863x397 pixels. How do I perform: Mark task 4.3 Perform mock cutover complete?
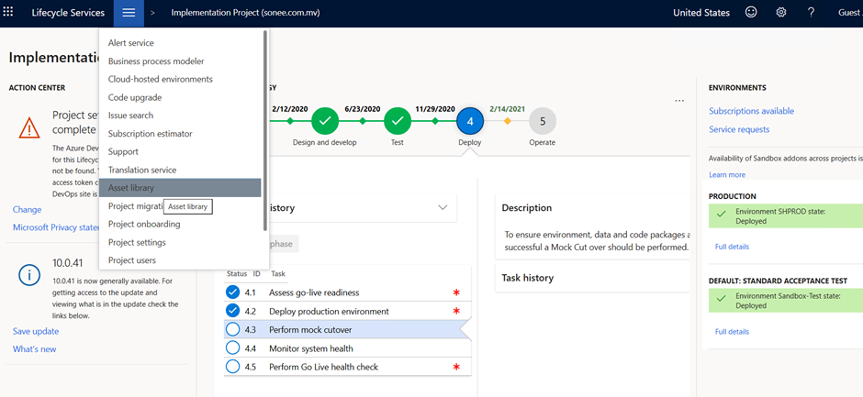233,329
